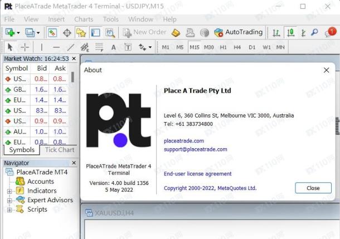Toggle the Terminal panel icon
The width and height of the screenshot is (340, 239).
(x=95, y=33)
